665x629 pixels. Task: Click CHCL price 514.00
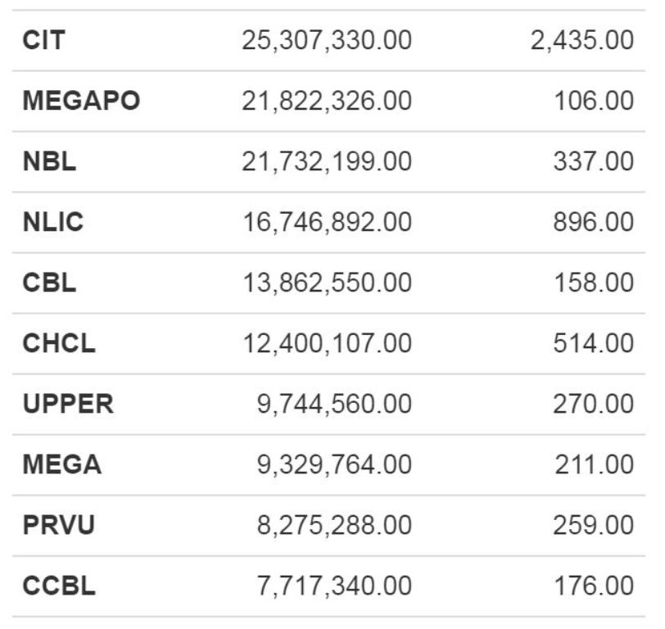(593, 343)
